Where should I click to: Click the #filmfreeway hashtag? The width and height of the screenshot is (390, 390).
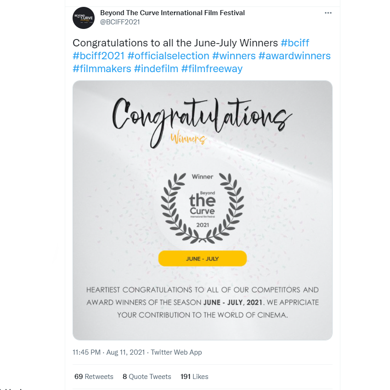coord(212,69)
